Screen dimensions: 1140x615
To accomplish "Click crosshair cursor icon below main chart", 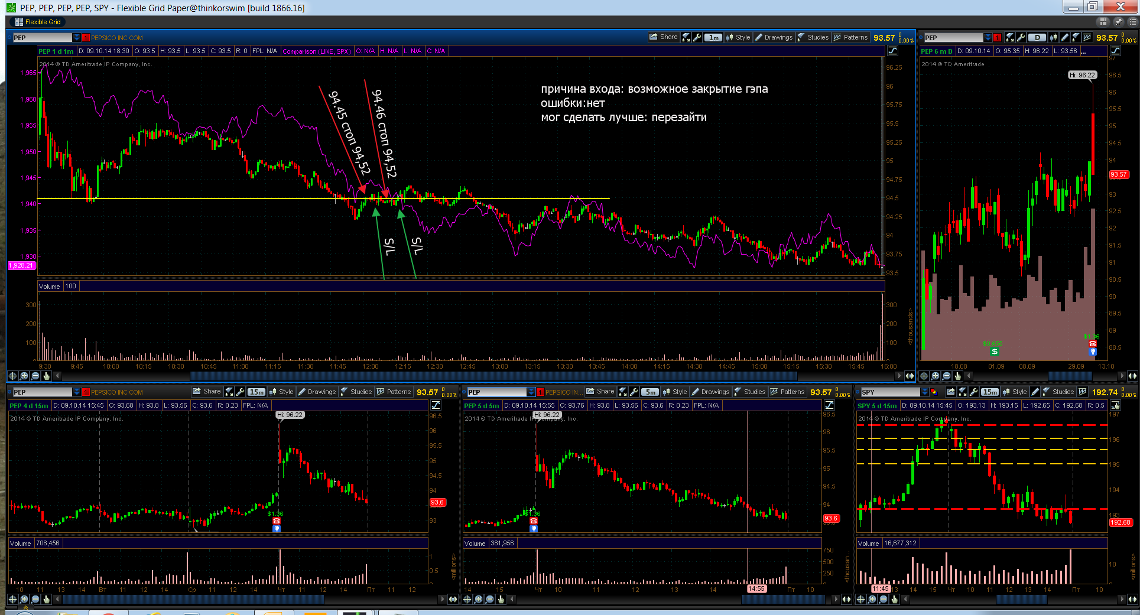I will pos(12,376).
